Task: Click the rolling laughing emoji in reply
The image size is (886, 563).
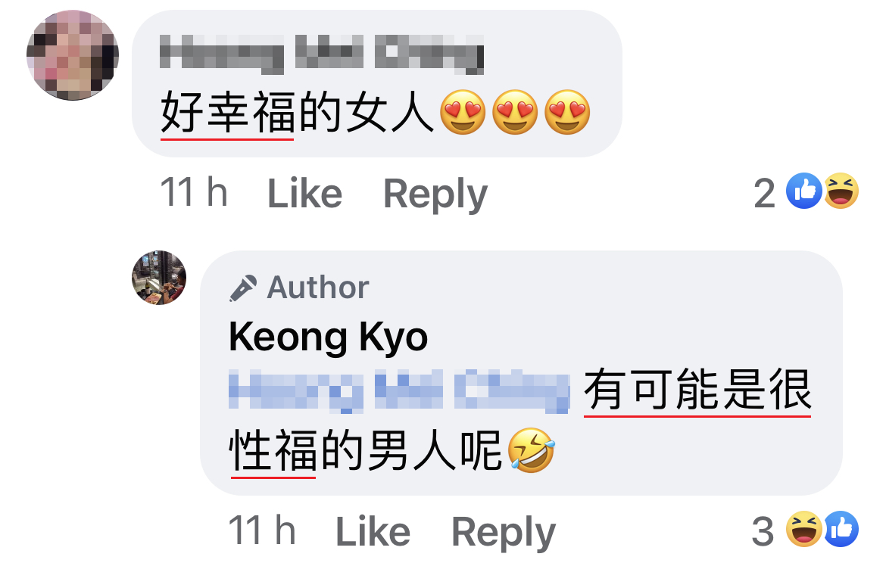Action: [x=531, y=450]
